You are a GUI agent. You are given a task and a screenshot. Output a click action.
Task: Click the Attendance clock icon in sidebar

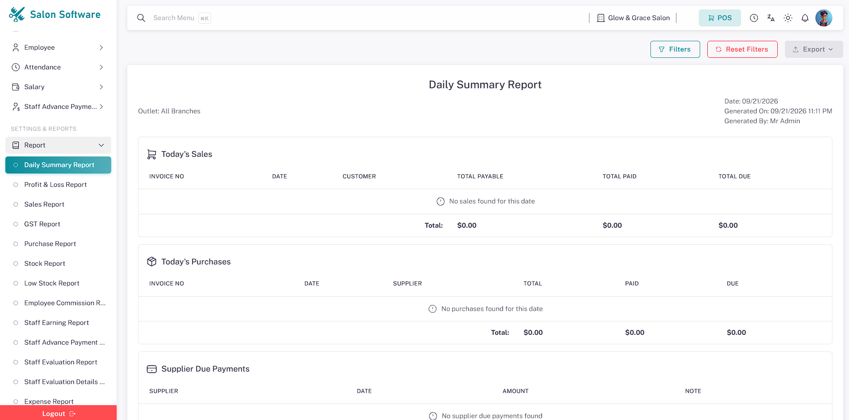pyautogui.click(x=16, y=67)
